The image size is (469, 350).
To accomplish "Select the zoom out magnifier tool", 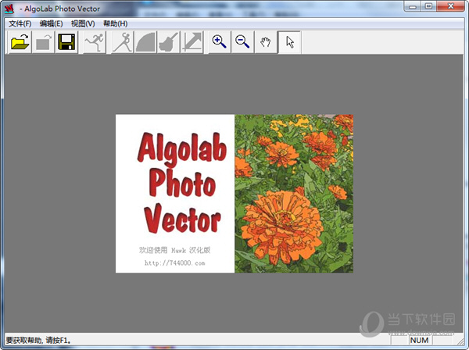I will 242,42.
